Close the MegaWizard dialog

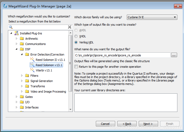(x=178, y=6)
